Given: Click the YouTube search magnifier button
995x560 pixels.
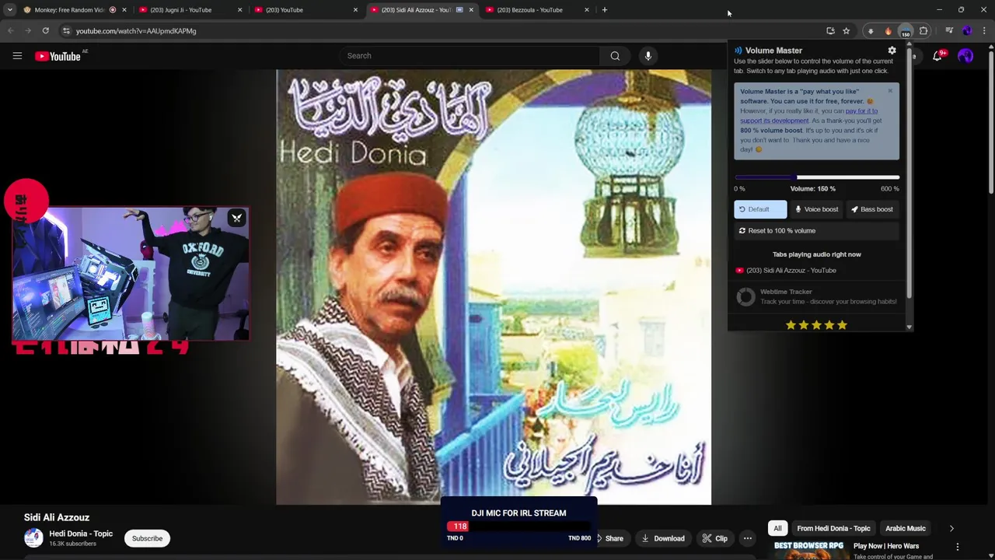Looking at the screenshot, I should [x=615, y=56].
